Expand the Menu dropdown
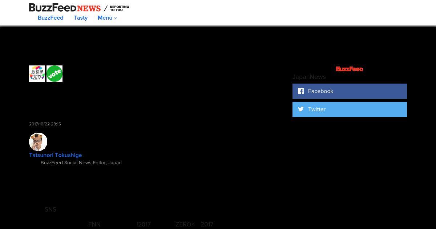 (x=107, y=18)
